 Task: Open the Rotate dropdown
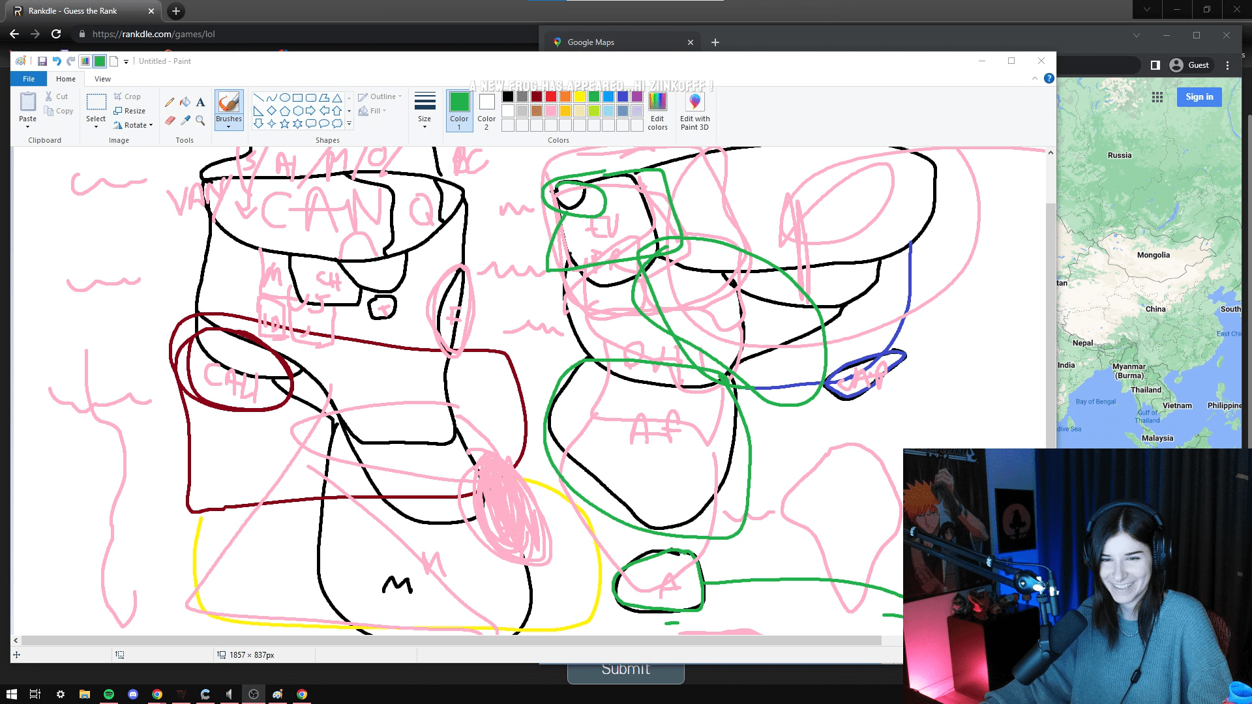[x=133, y=125]
